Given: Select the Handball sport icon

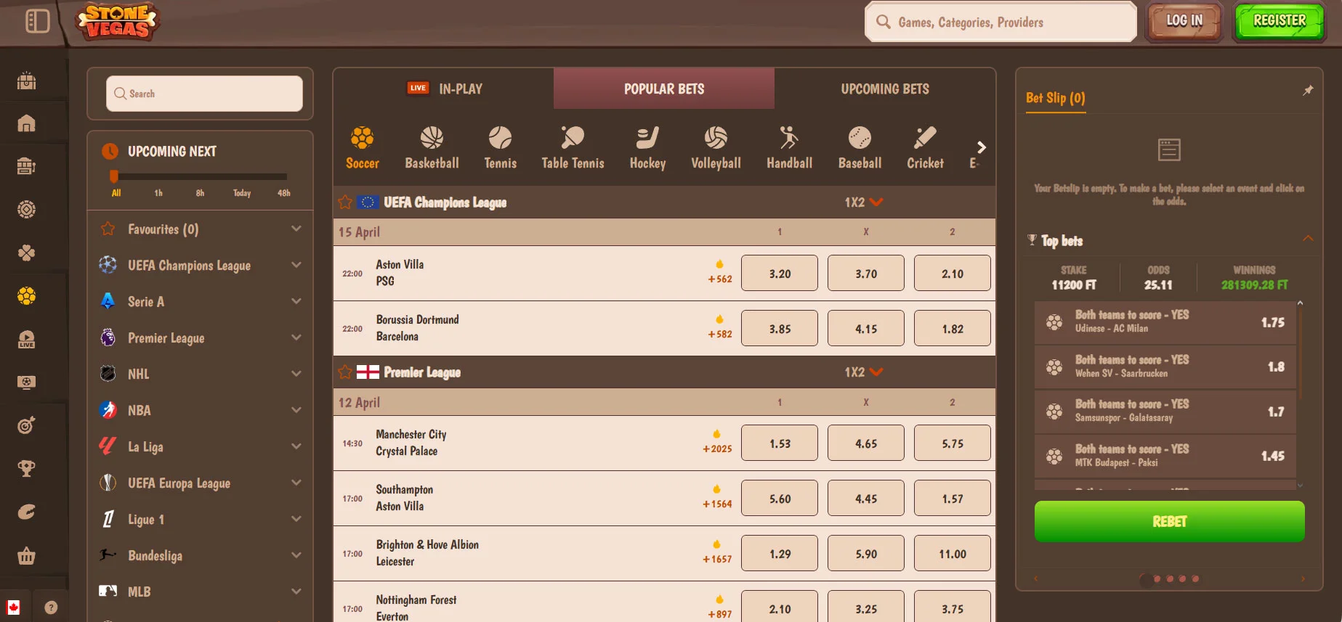Looking at the screenshot, I should 789,148.
